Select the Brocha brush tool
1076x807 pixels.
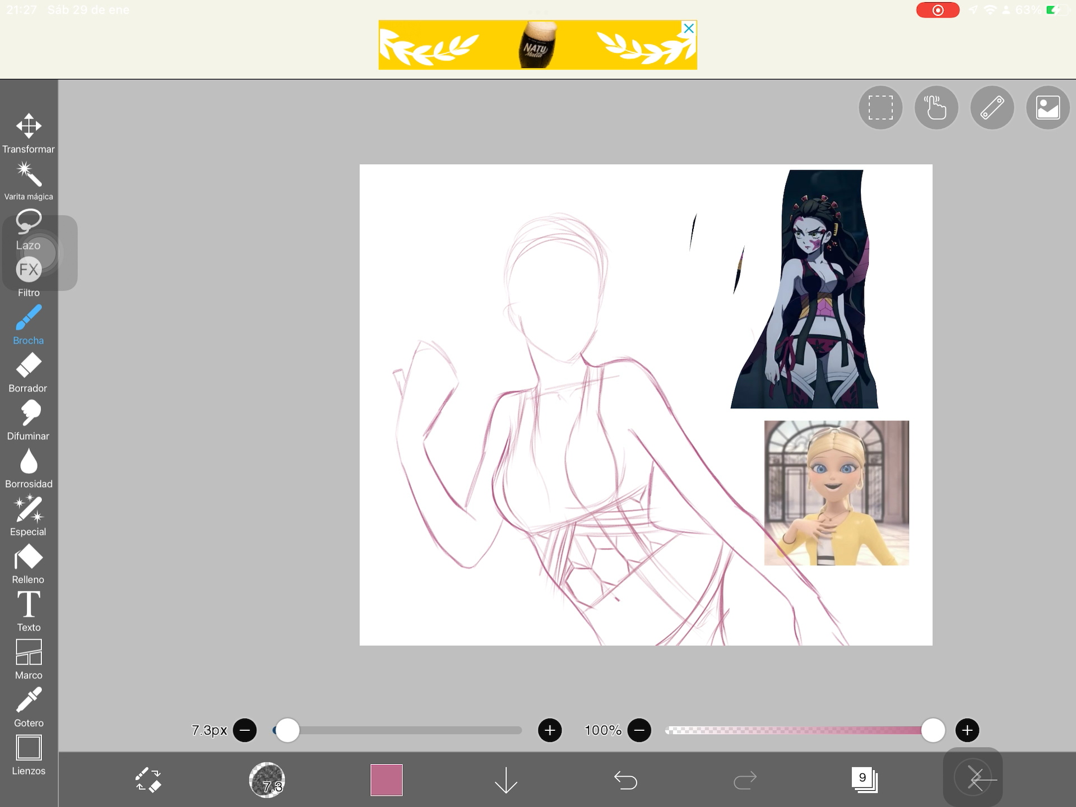(x=29, y=325)
